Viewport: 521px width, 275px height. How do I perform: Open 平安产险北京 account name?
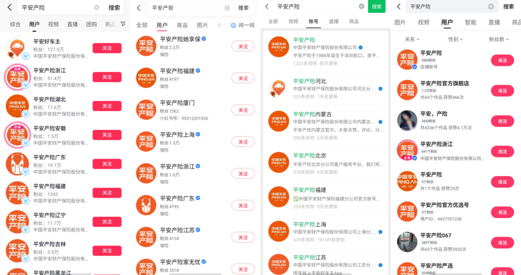pyautogui.click(x=310, y=155)
